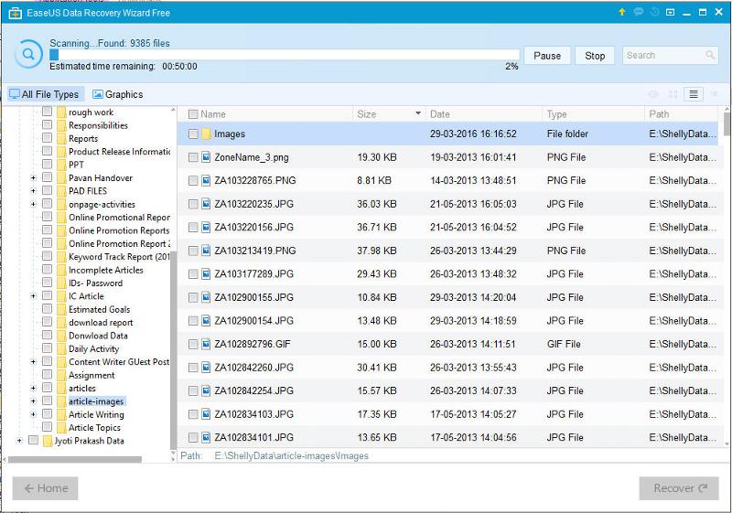Click the file icon of ZA102900155.JPG
The width and height of the screenshot is (732, 513).
(x=206, y=297)
